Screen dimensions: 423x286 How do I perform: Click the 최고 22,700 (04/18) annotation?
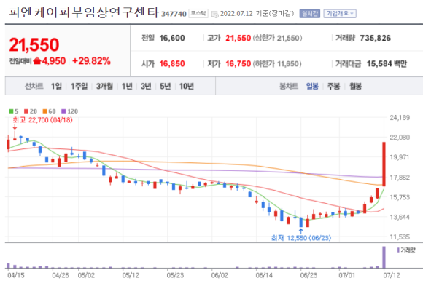tap(43, 120)
